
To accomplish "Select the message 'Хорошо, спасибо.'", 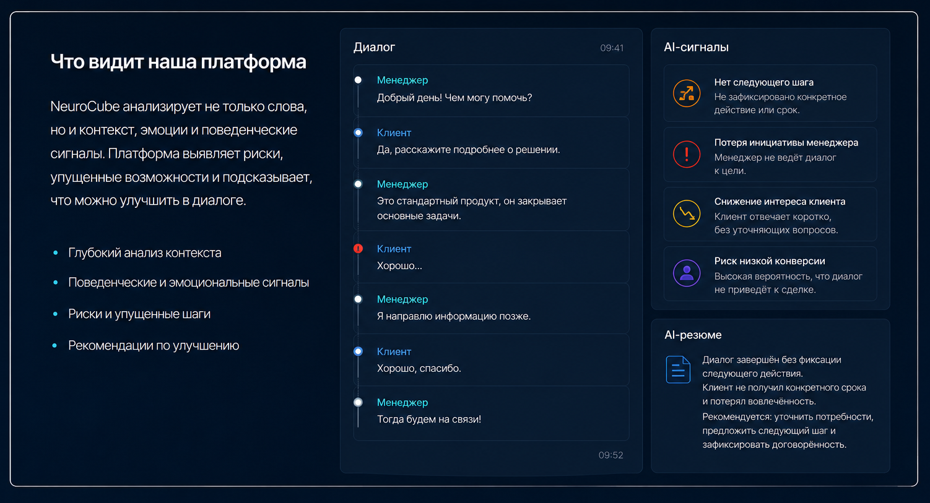I will point(419,368).
